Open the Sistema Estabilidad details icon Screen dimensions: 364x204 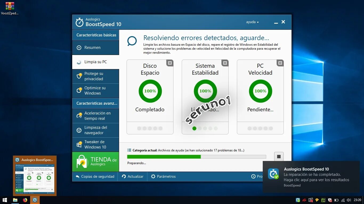point(225,63)
